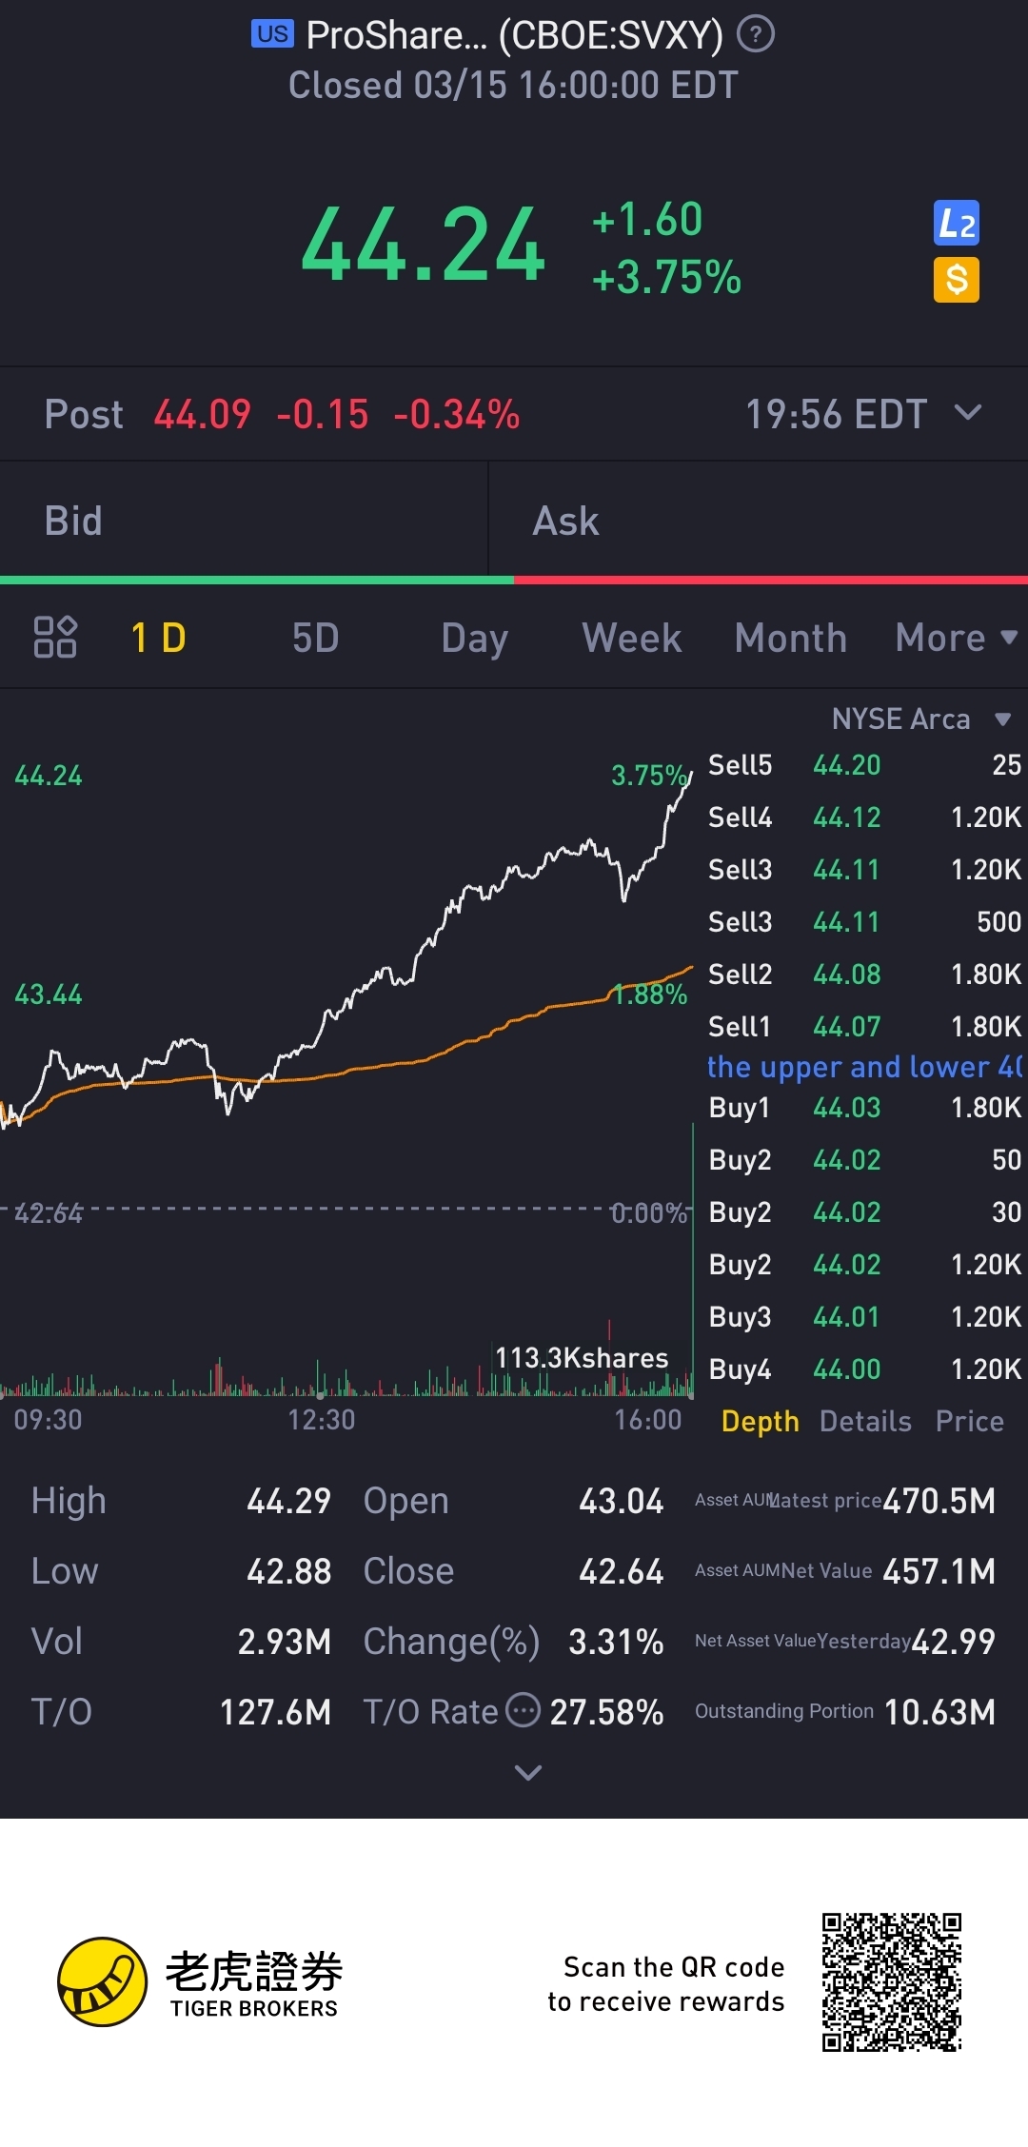The height and width of the screenshot is (2147, 1028).
Task: Tap the Tiger Brokers logo
Action: (x=200, y=1982)
